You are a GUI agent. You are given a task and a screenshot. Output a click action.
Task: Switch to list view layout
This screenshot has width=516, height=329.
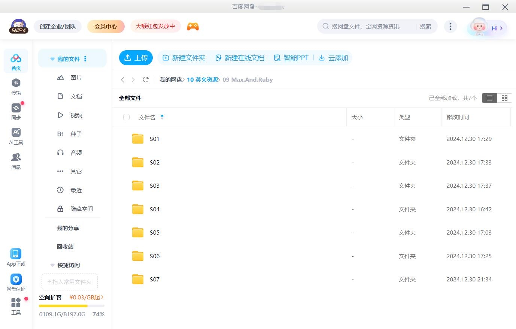coord(489,98)
